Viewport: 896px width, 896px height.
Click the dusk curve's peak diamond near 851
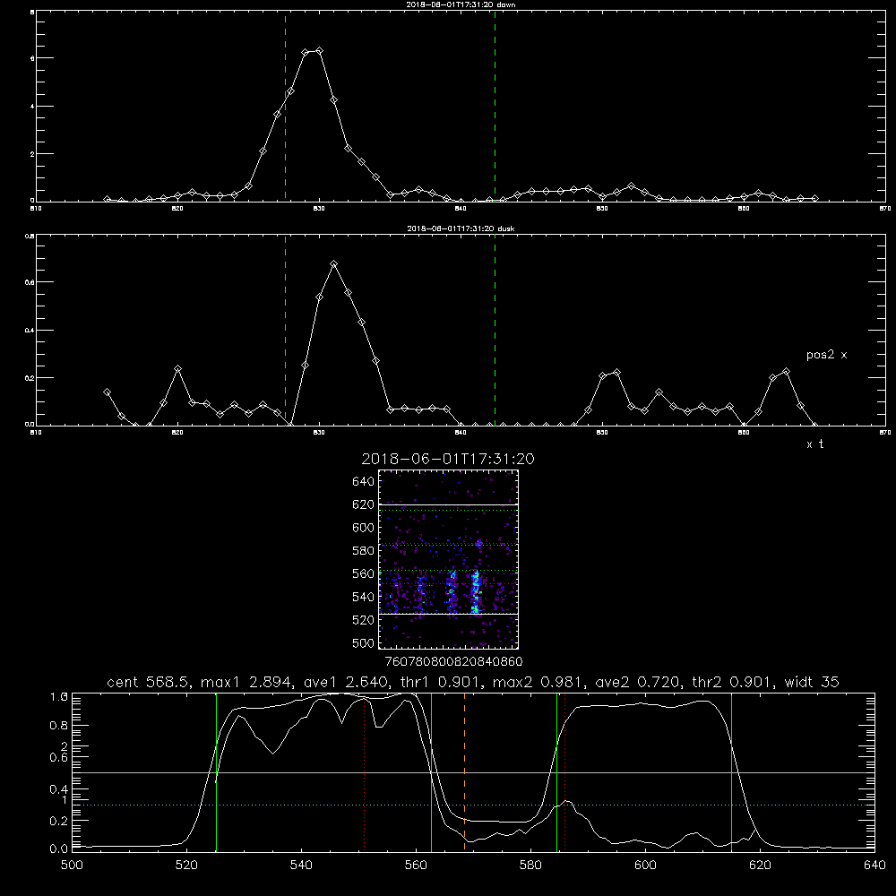616,373
